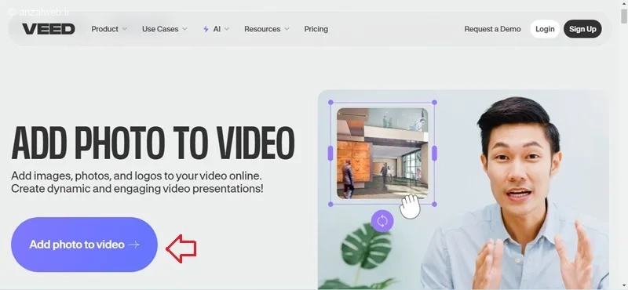
Task: Expand the Resources menu chevron
Action: [x=287, y=29]
